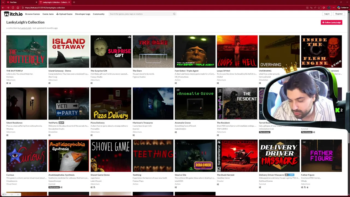Click the app/extension icon in address bar
This screenshot has height=197, width=350.
tap(308, 8)
